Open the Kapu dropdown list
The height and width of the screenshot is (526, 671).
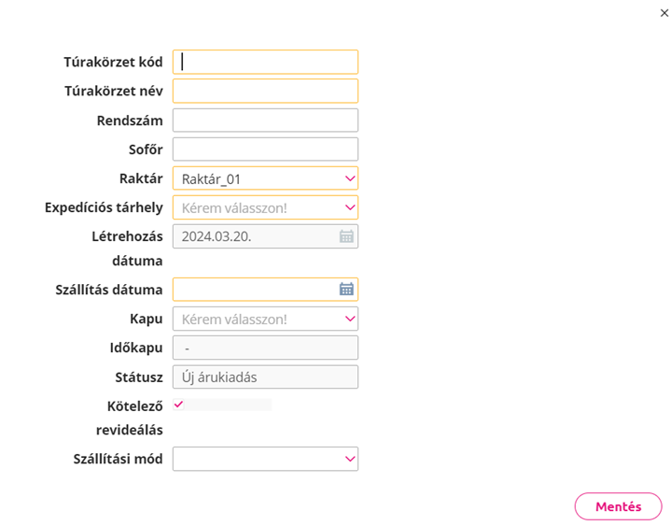point(265,319)
